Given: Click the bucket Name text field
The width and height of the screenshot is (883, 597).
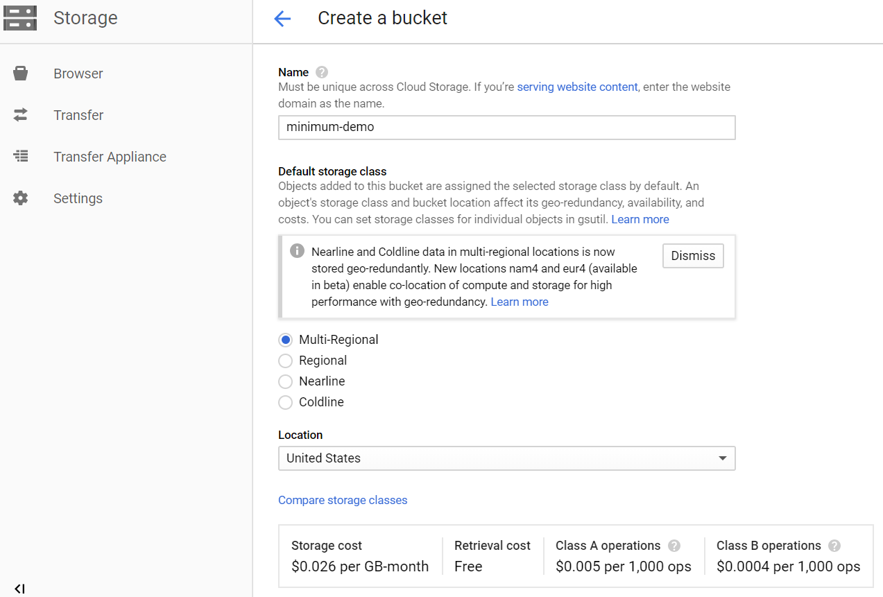Looking at the screenshot, I should point(506,128).
